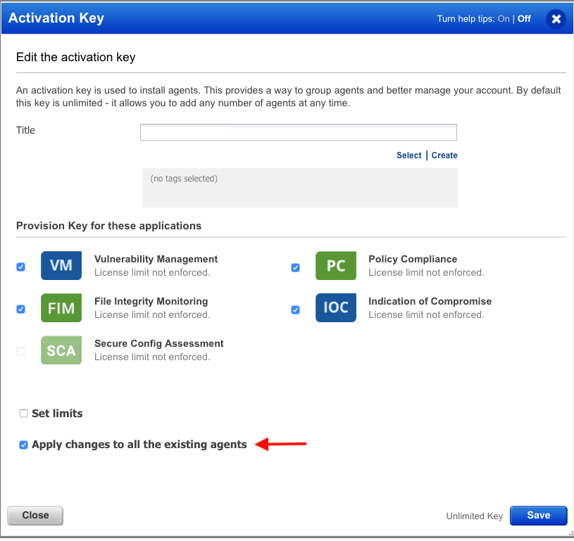Image resolution: width=574 pixels, height=541 pixels.
Task: Click the PC application icon
Action: [x=336, y=265]
